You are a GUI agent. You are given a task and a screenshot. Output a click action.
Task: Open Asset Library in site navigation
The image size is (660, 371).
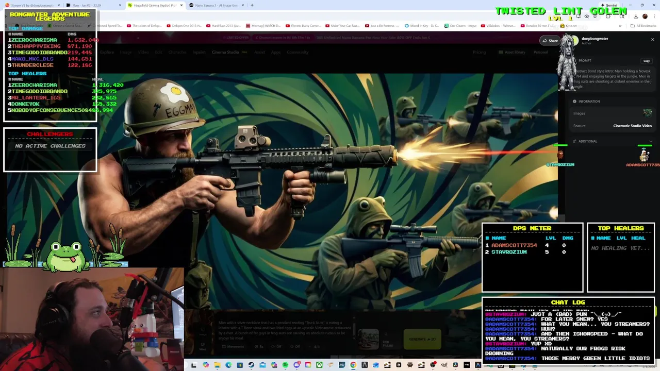(x=511, y=52)
